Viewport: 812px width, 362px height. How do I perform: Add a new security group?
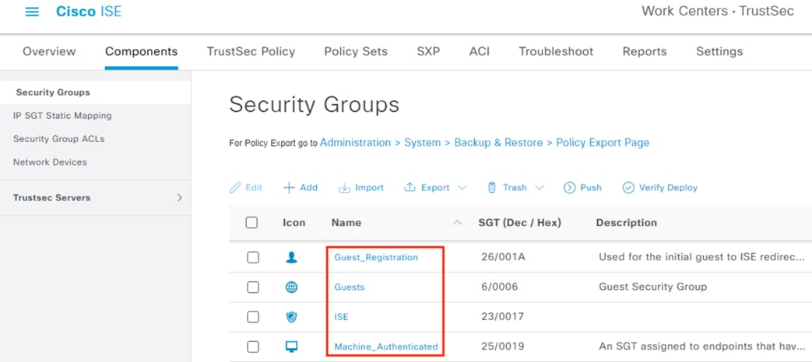[x=301, y=187]
